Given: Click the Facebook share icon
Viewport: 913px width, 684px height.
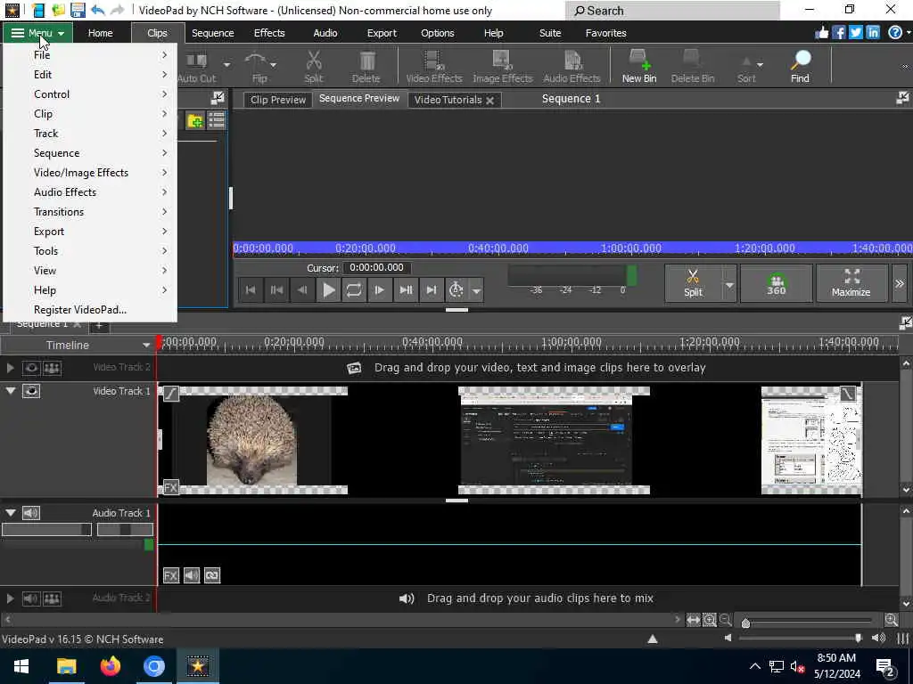Looking at the screenshot, I should 838,33.
